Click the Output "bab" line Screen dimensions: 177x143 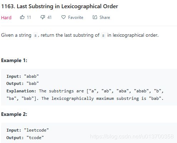[x=22, y=83]
